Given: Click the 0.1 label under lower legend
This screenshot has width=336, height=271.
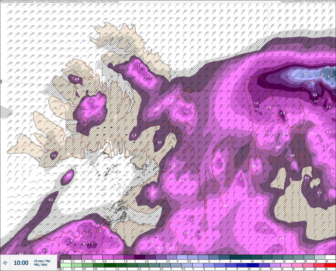Looking at the screenshot, I should (x=62, y=269).
